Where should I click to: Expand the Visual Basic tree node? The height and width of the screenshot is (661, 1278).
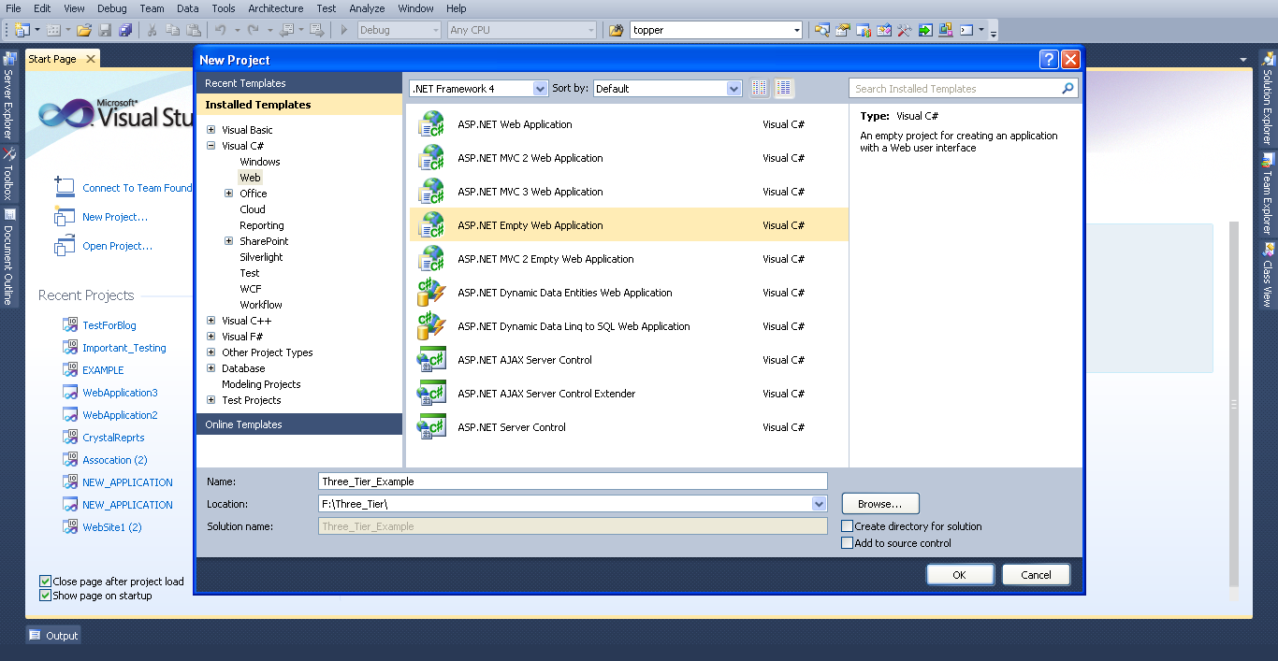pyautogui.click(x=211, y=130)
